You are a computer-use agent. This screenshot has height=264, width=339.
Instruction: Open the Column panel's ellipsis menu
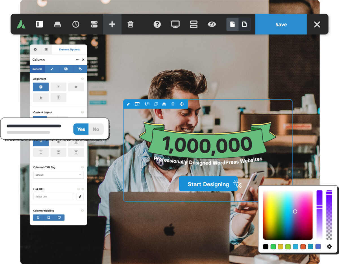78,60
